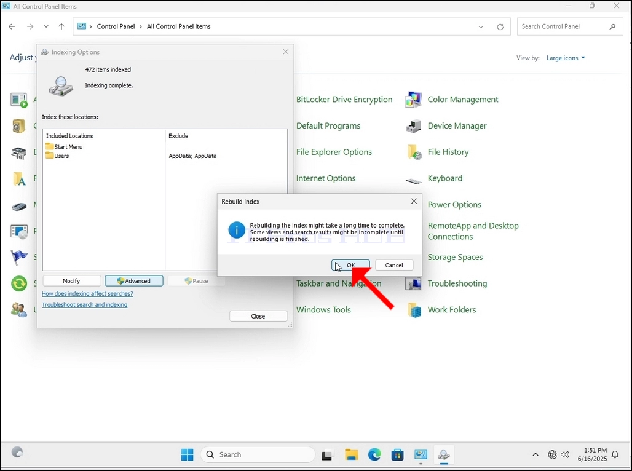Click the File History icon
This screenshot has width=632, height=471.
click(x=414, y=152)
